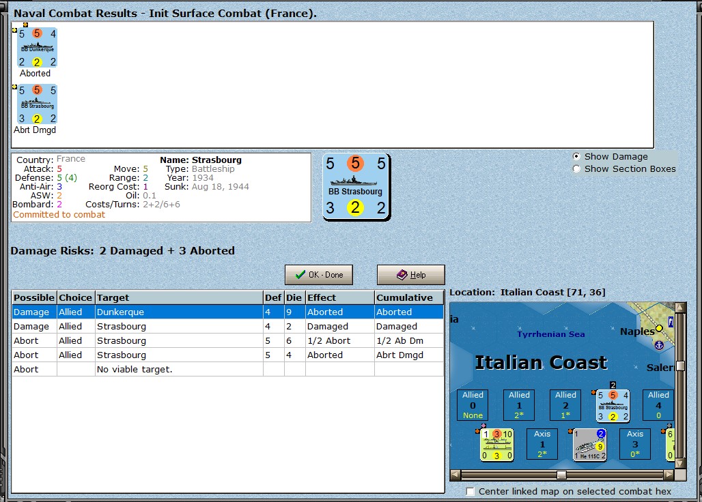Click the 'Italian Coast' map label
Viewport: 702px width, 502px height.
click(541, 363)
